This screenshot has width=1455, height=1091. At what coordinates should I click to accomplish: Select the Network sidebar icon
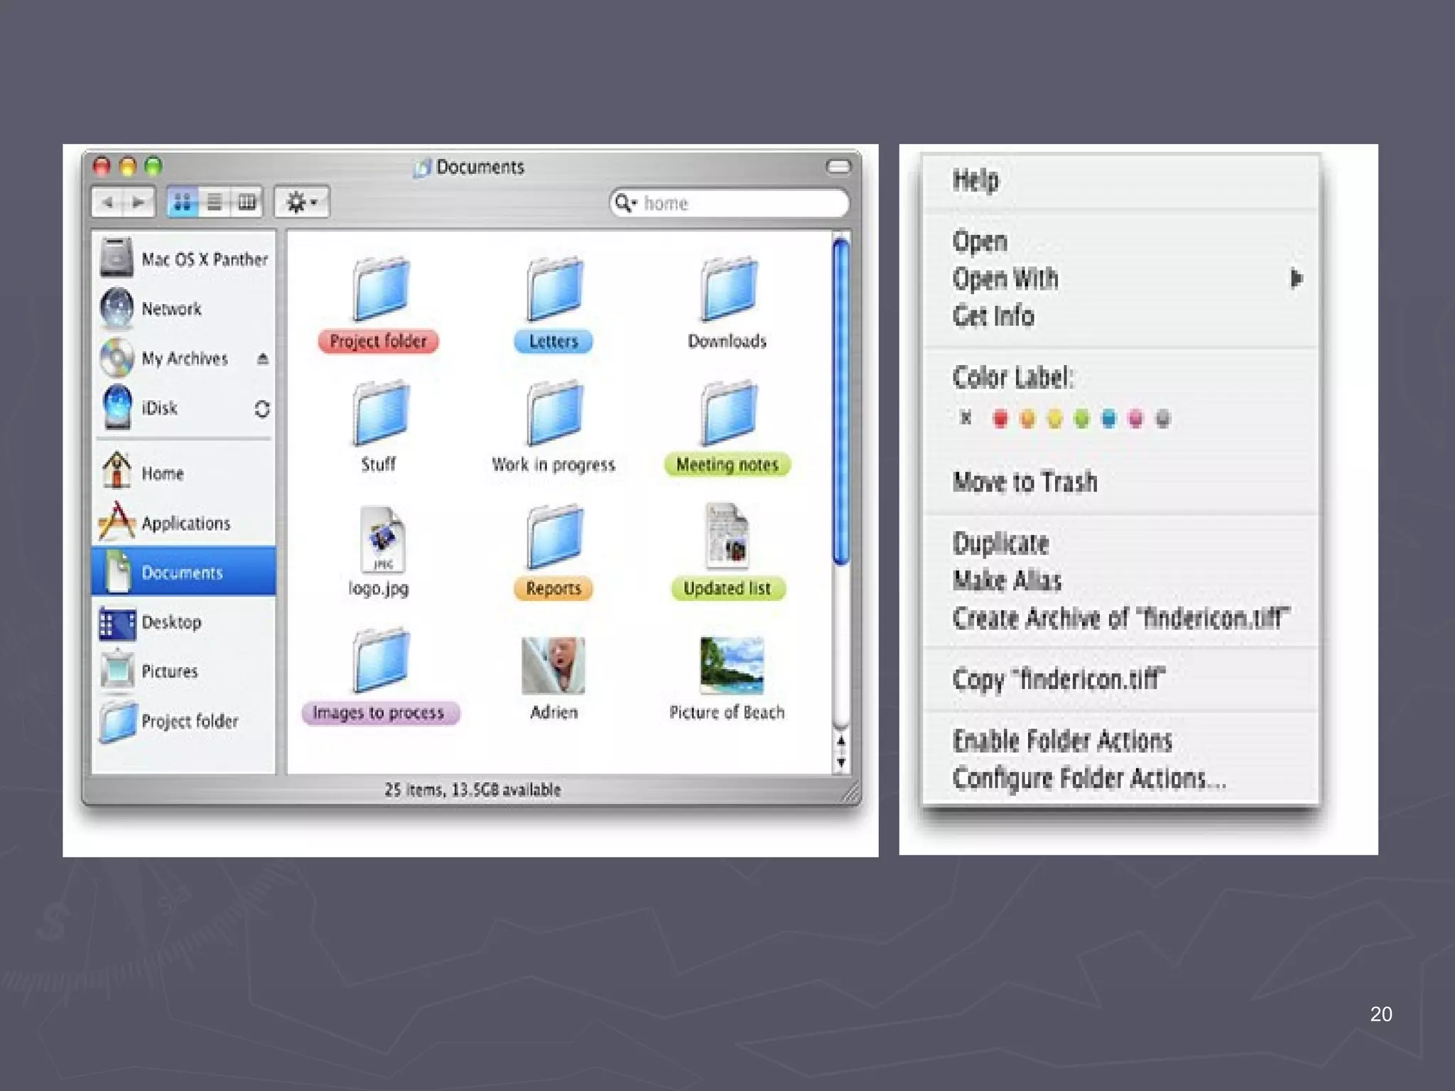click(118, 308)
